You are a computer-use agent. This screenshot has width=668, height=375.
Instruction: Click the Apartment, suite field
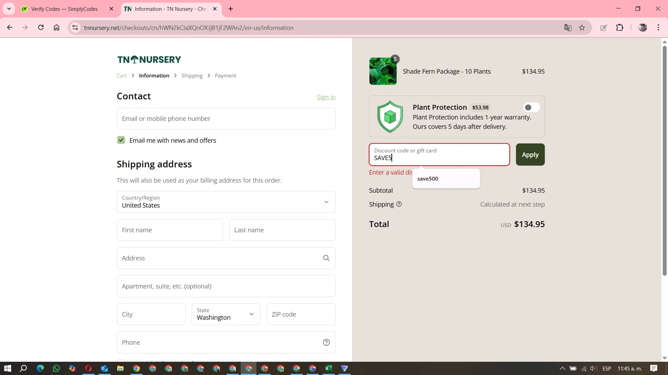coord(226,286)
